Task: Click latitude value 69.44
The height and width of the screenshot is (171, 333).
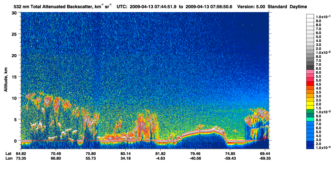Action: click(x=265, y=153)
